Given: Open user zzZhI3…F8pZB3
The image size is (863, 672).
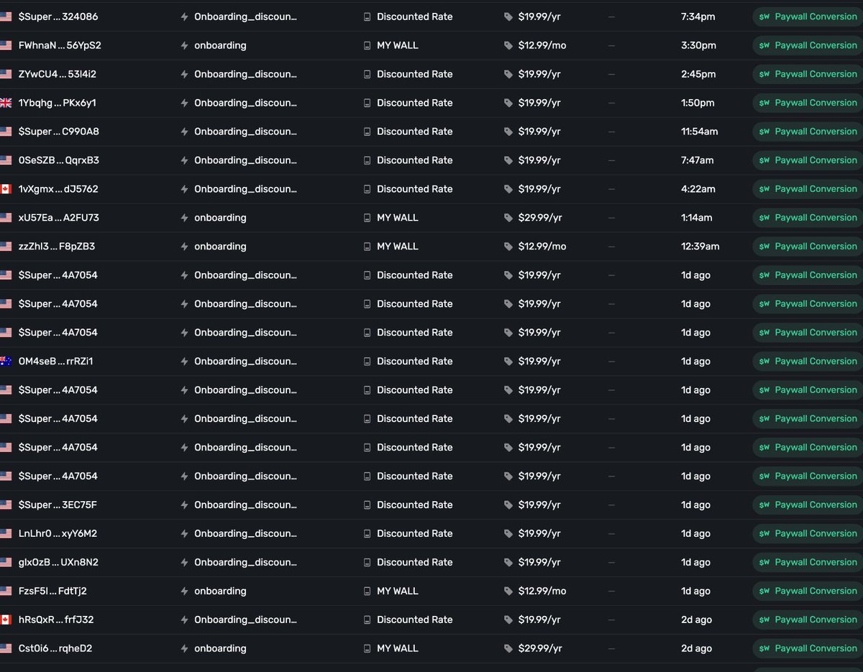Looking at the screenshot, I should pos(57,247).
